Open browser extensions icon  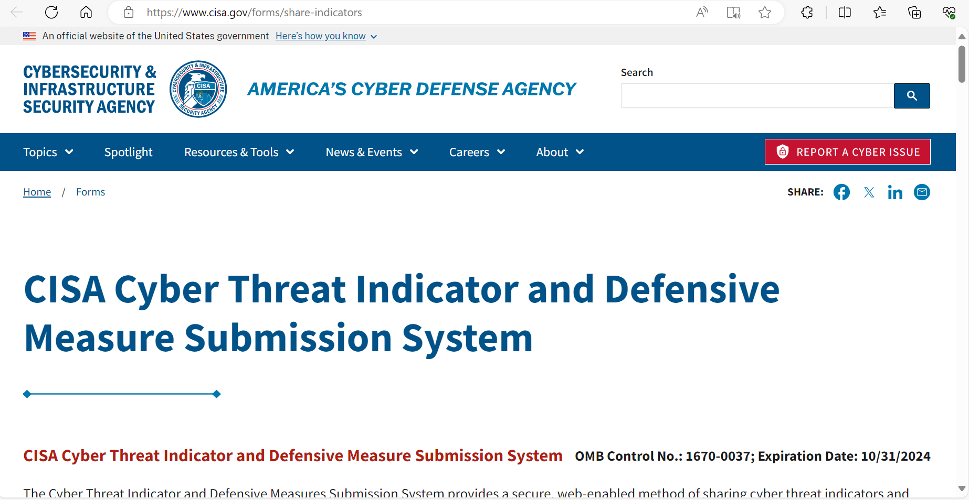pyautogui.click(x=807, y=13)
